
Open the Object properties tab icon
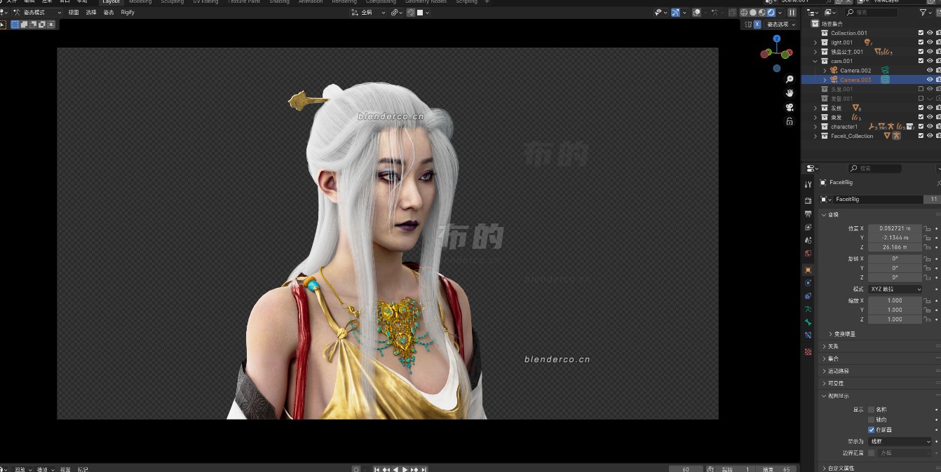tap(808, 270)
